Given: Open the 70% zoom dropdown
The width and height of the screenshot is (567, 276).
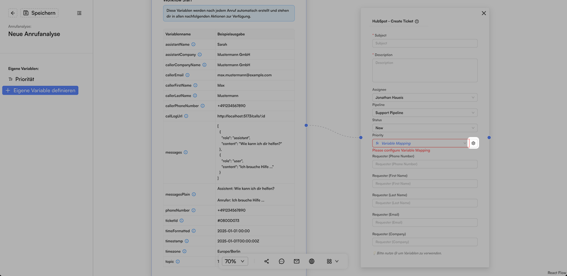Looking at the screenshot, I should [235, 261].
